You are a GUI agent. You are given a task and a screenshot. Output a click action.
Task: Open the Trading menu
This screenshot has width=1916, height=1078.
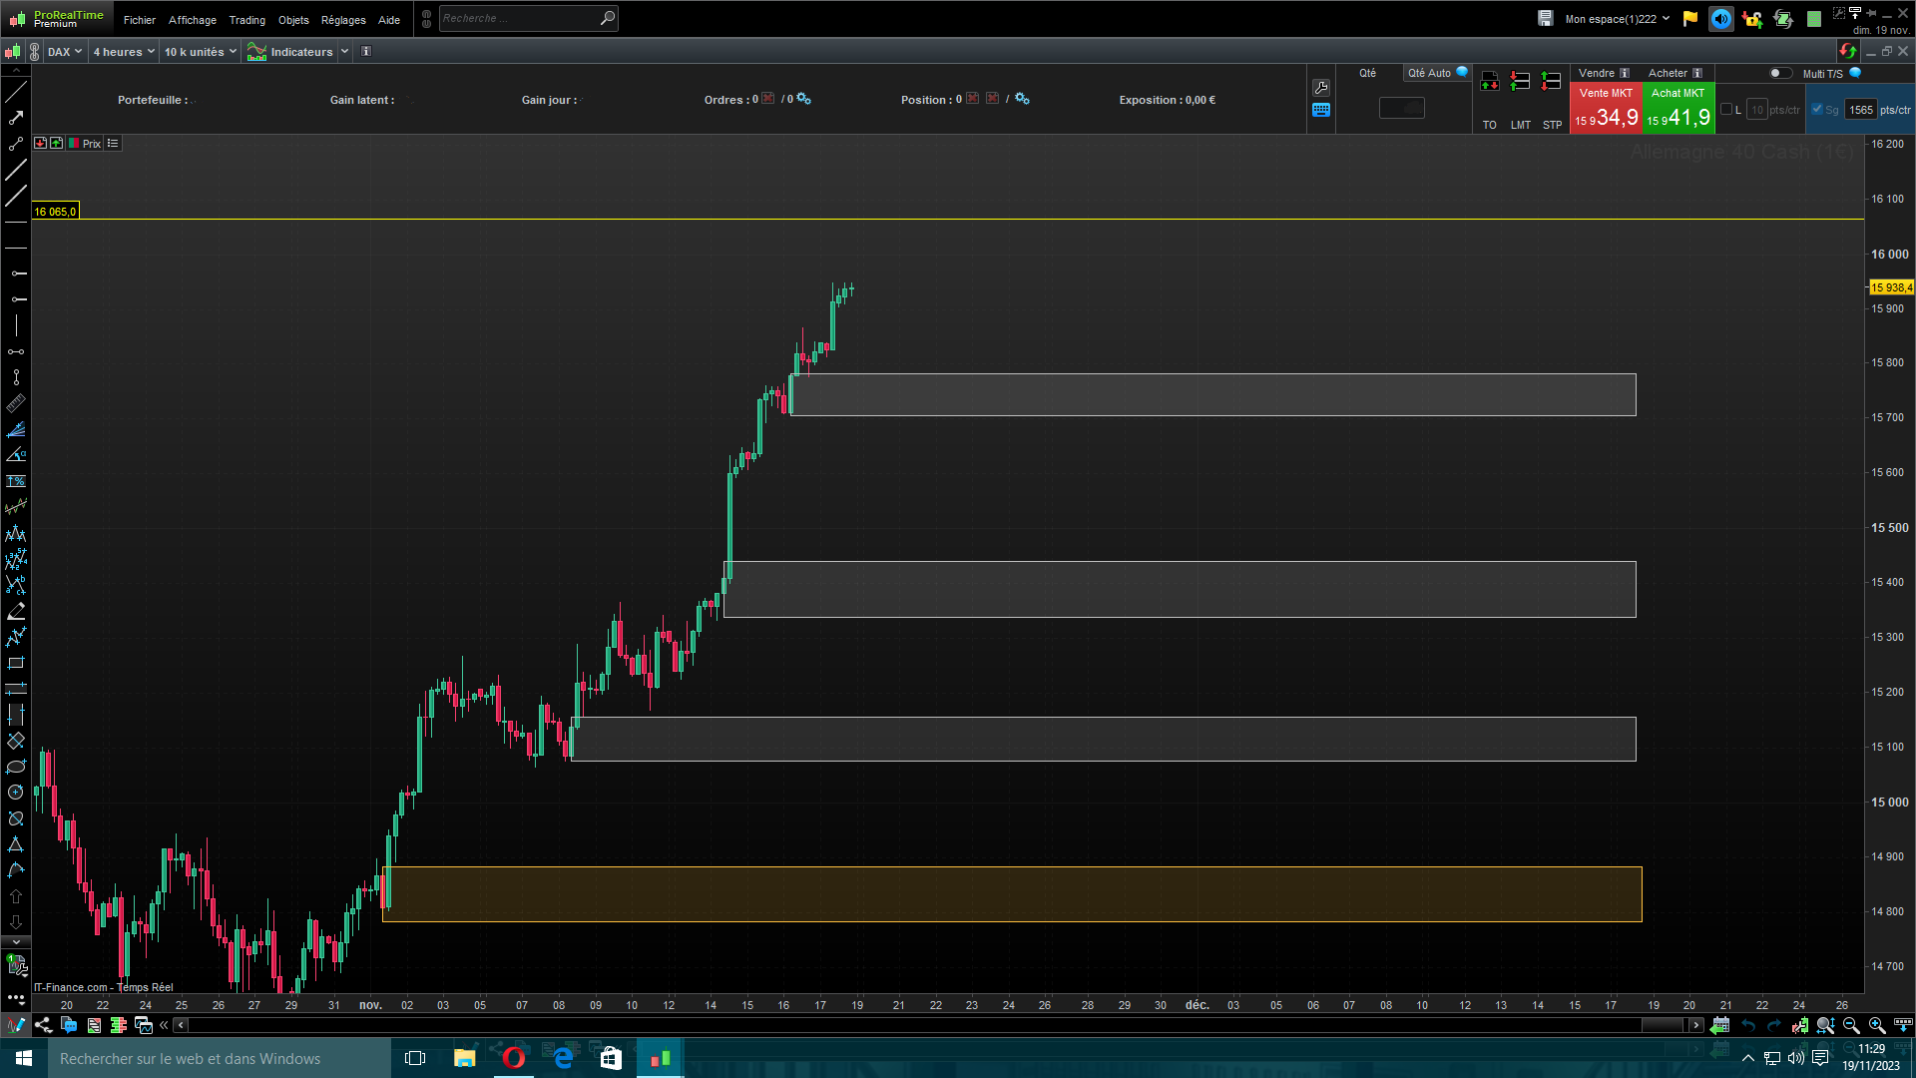click(x=246, y=20)
